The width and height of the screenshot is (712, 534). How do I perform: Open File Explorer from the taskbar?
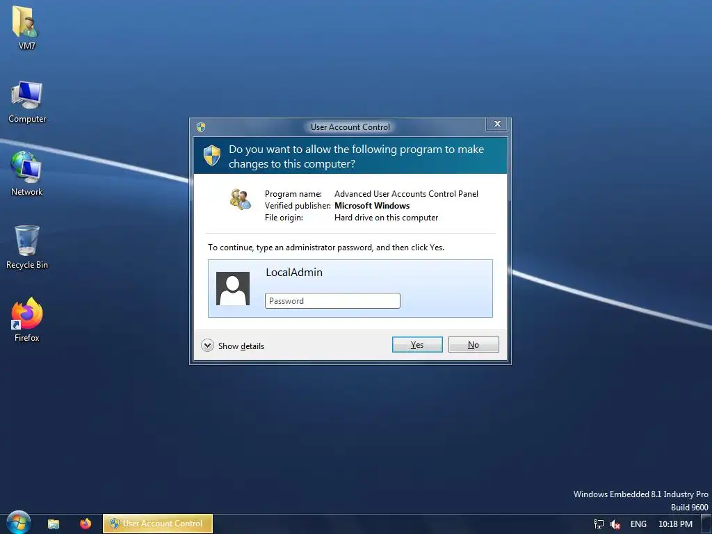54,524
